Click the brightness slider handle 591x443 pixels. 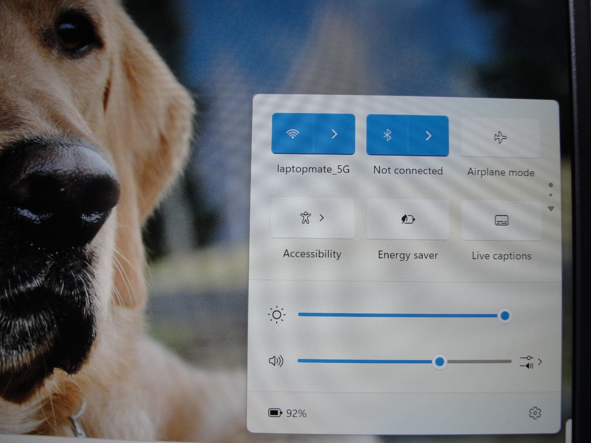click(x=505, y=316)
